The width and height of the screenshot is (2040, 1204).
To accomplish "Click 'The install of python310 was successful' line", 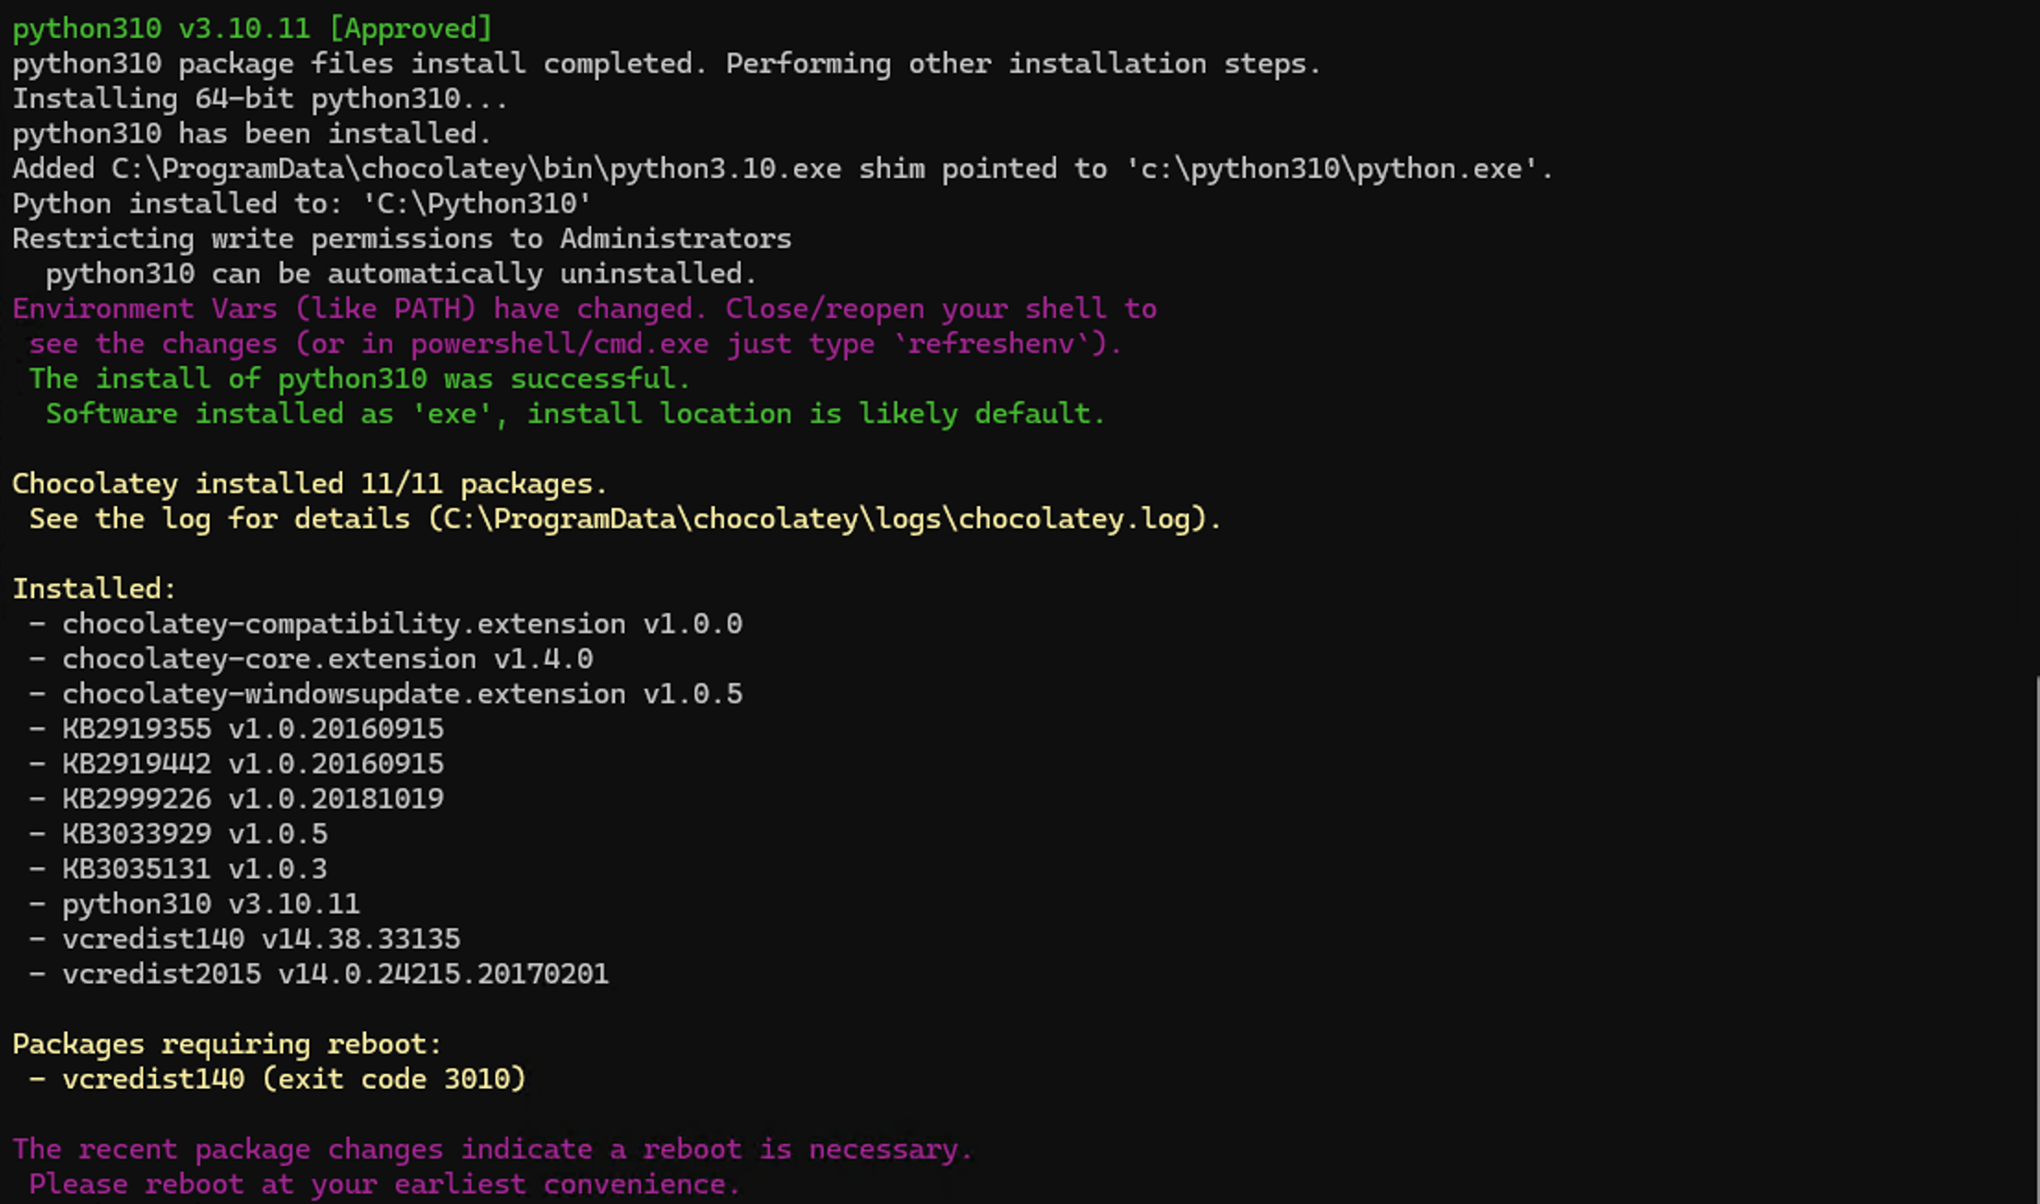I will 360,379.
